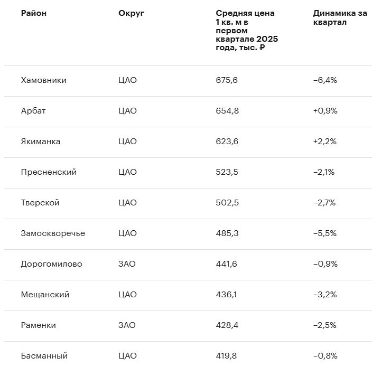This screenshot has height=367, width=372.
Task: Click the Замоскворечье district cell
Action: [x=53, y=233]
